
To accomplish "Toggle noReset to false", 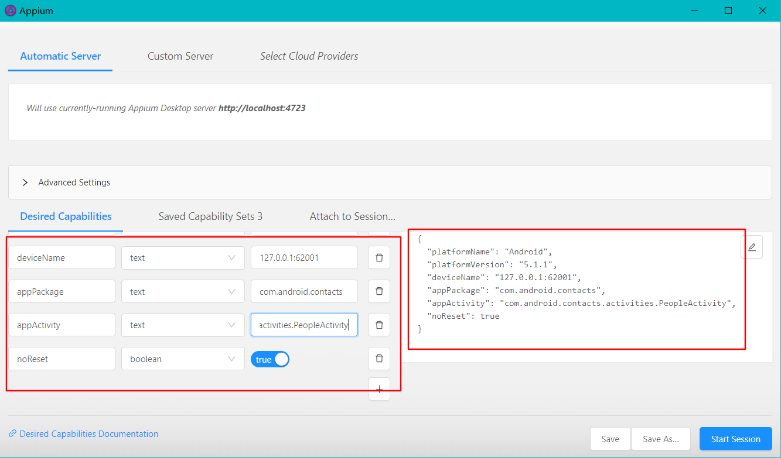I will pos(270,359).
